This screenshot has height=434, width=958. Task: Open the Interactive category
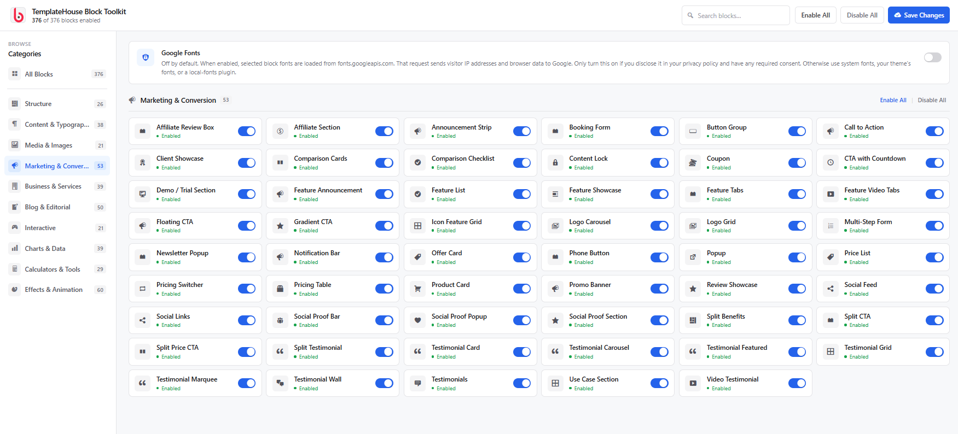tap(57, 228)
